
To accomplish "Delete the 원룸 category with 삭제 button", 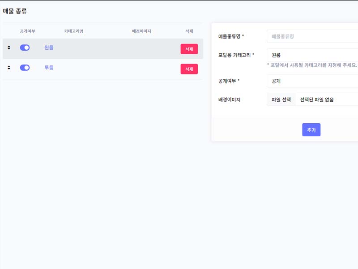I will [189, 49].
